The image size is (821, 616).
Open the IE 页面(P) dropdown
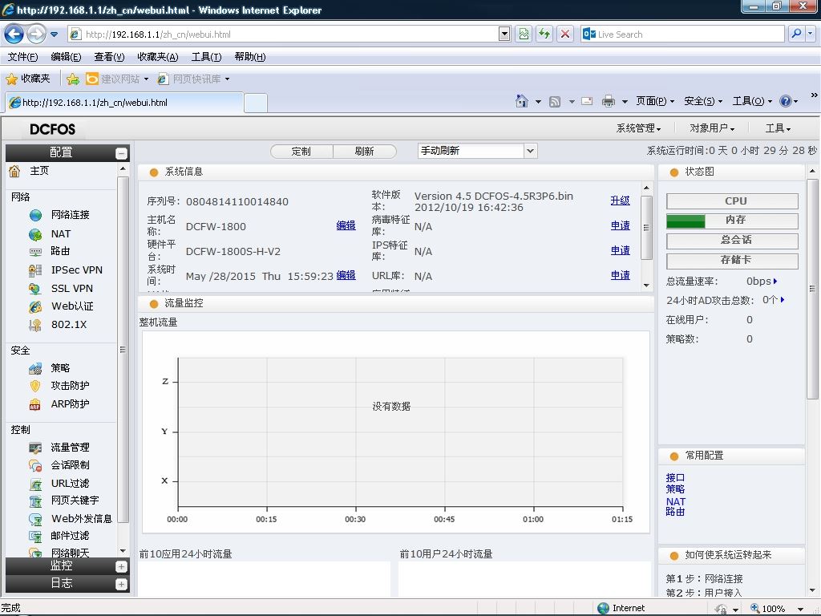click(655, 101)
